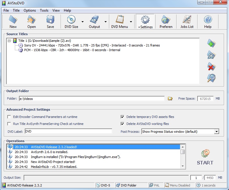The width and height of the screenshot is (229, 190).
Task: Enable Edit Encoder Command Parameters at runtime
Action: pyautogui.click(x=9, y=117)
